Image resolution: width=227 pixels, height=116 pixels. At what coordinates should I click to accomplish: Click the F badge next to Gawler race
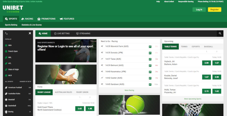(150, 78)
